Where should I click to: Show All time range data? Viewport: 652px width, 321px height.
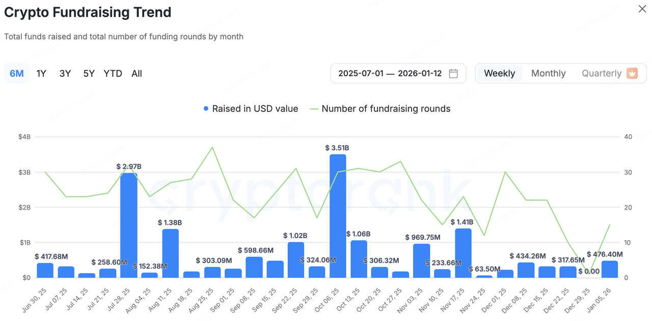coord(137,73)
